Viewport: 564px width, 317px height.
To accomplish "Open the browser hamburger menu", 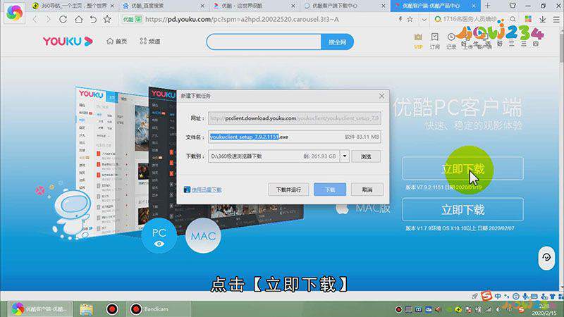I will point(556,20).
